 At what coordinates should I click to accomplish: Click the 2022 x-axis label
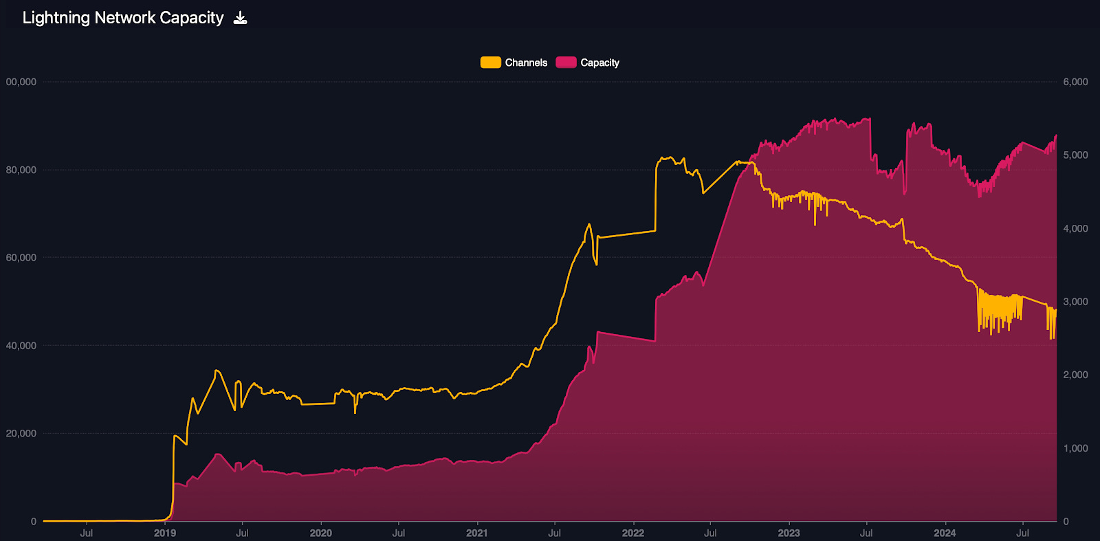[633, 533]
